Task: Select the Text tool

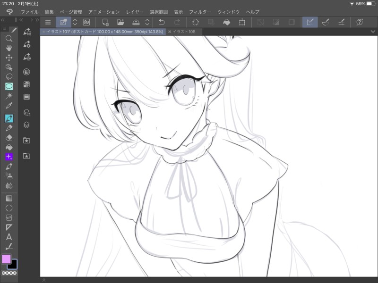Action: 9,237
